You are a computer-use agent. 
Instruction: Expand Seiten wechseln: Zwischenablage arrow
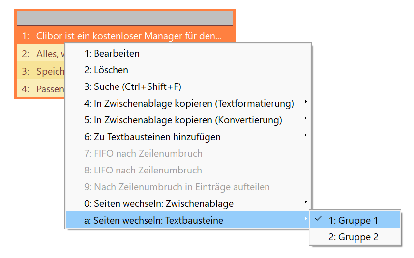click(305, 202)
